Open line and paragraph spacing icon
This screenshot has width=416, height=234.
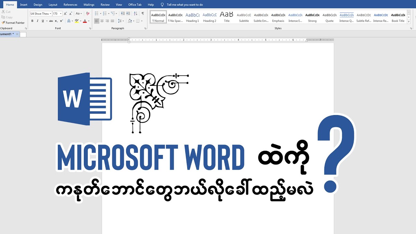click(x=120, y=21)
